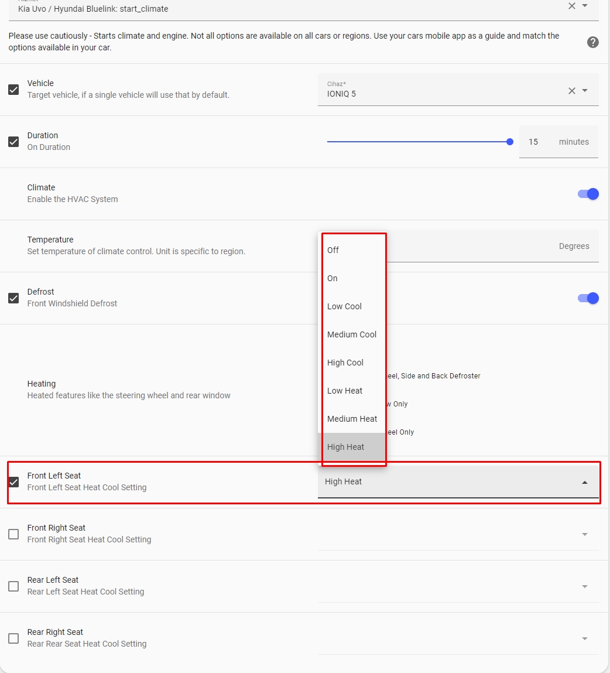The width and height of the screenshot is (610, 673).
Task: Open the Front Right Seat heat cool dropdown
Action: [x=584, y=534]
